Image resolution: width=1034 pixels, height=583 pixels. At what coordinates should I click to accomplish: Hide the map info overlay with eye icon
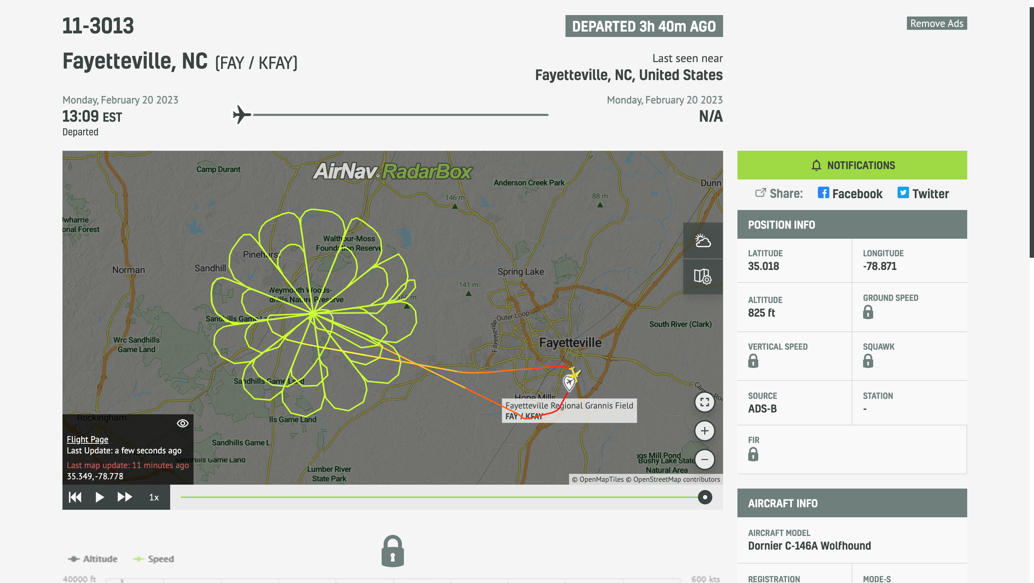point(183,423)
